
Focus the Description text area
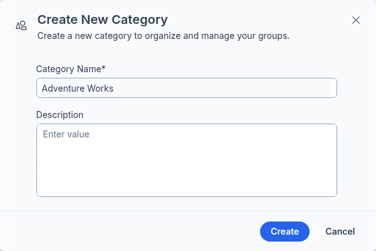pos(187,160)
